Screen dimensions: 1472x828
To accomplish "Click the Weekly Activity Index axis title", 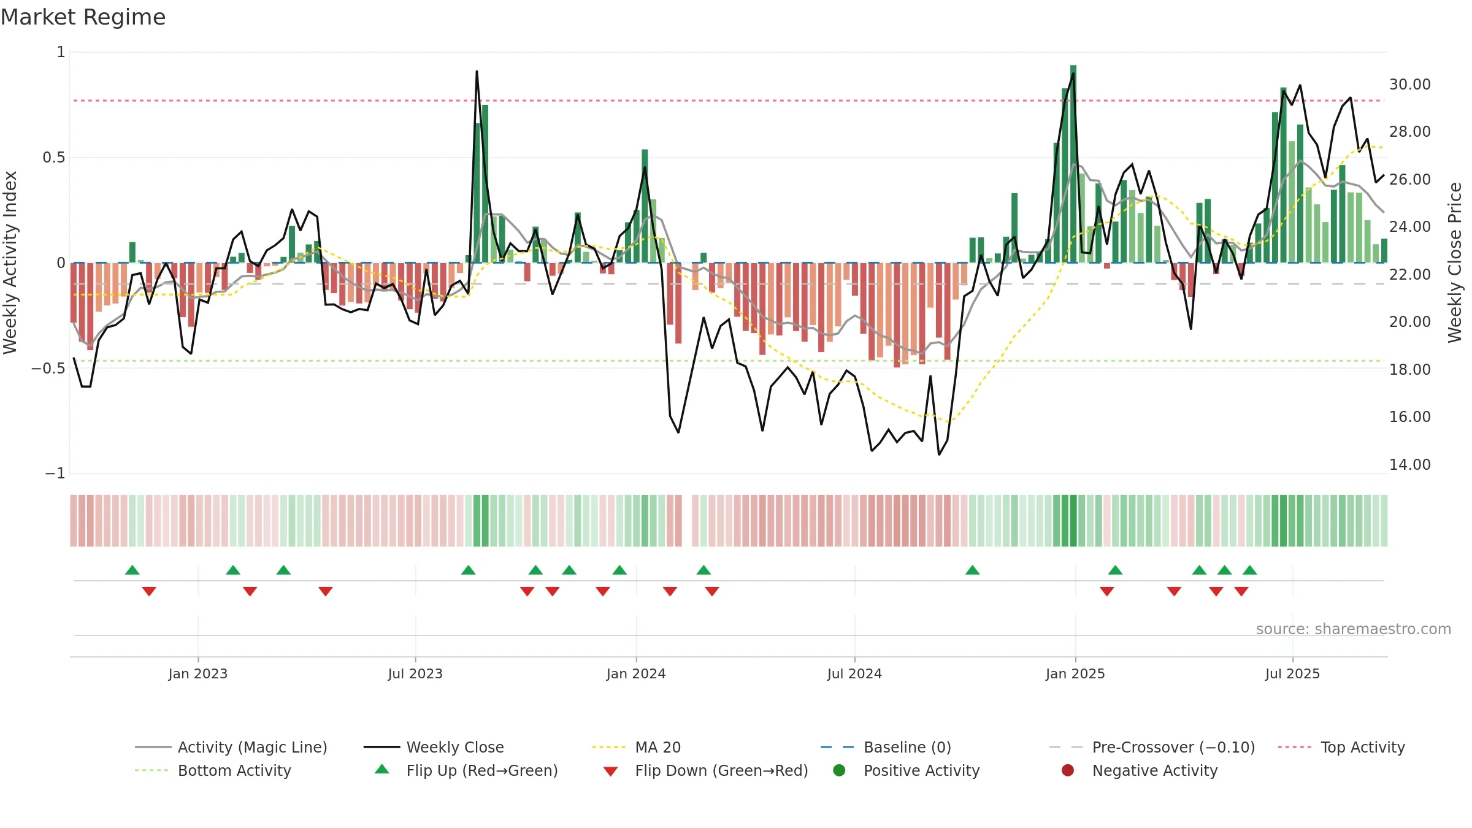I will 10,263.
